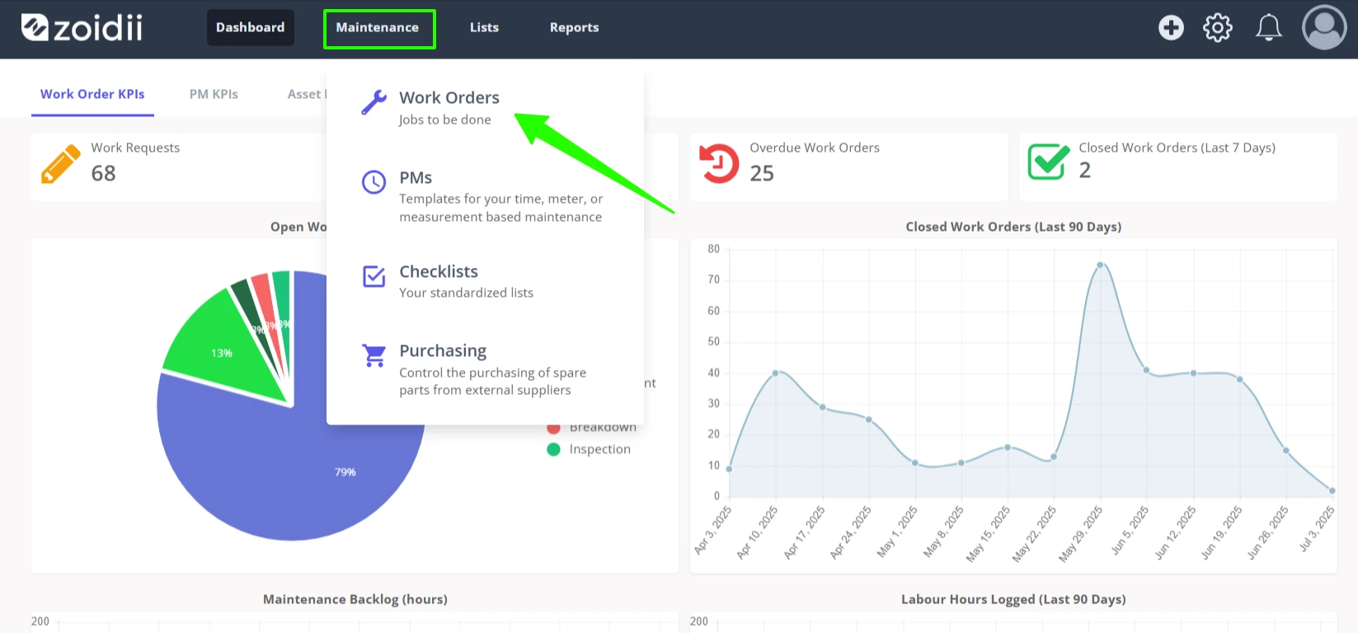Viewport: 1358px width, 633px height.
Task: Click Labour Hours Logged (Last 90 Days) title
Action: pyautogui.click(x=1013, y=599)
